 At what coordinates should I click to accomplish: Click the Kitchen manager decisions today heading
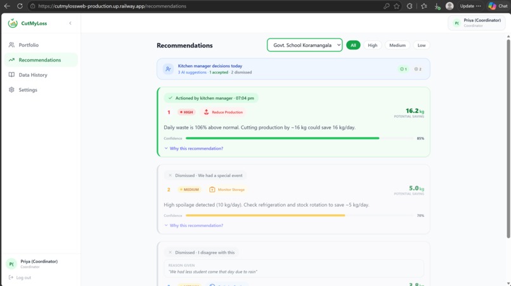pyautogui.click(x=210, y=66)
